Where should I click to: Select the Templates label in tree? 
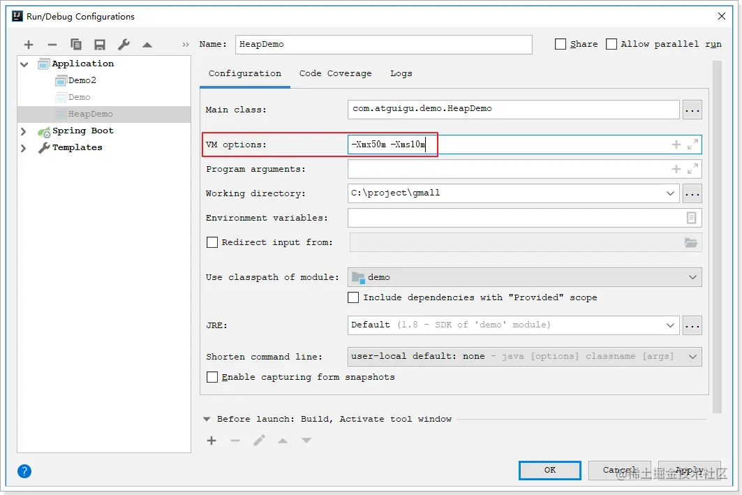(77, 147)
